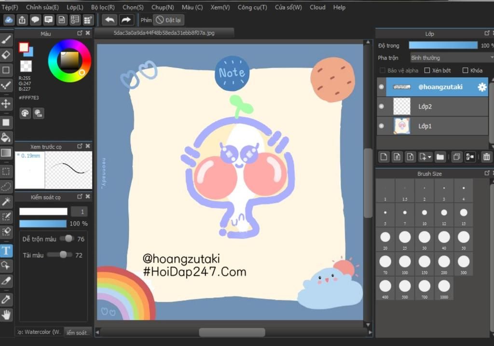Hide the @hoangzutaki layer
The width and height of the screenshot is (494, 346).
click(381, 87)
